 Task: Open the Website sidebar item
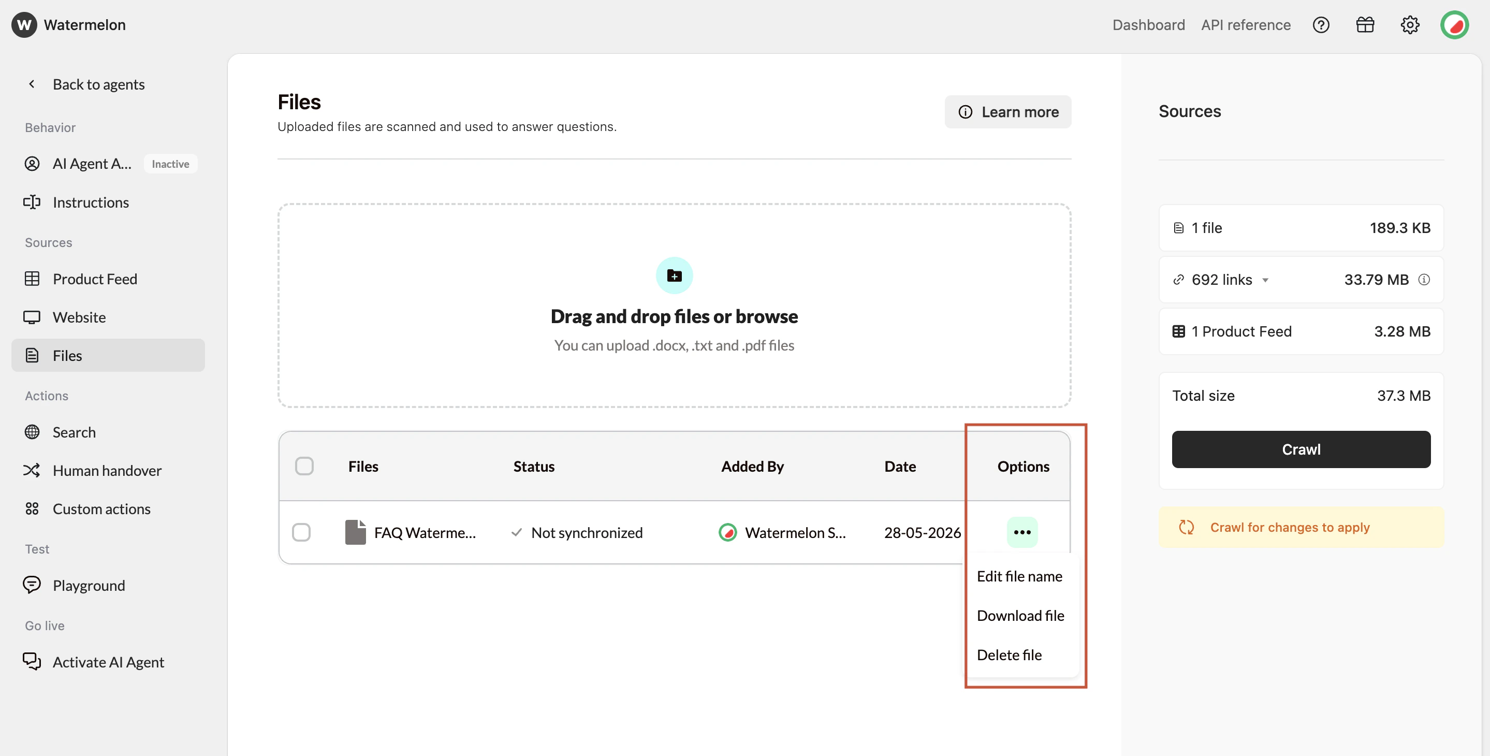point(108,317)
